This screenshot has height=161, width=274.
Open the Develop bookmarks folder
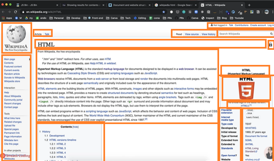[73, 18]
